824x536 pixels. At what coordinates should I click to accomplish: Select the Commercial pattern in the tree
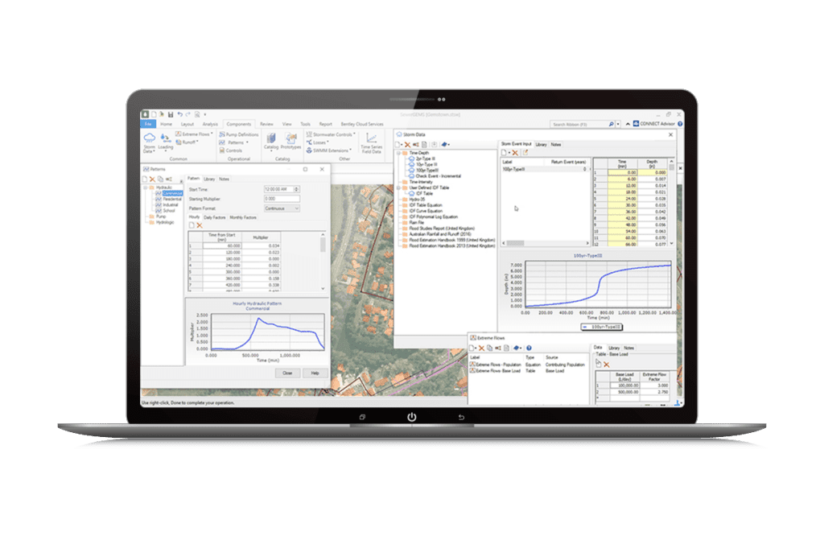171,193
